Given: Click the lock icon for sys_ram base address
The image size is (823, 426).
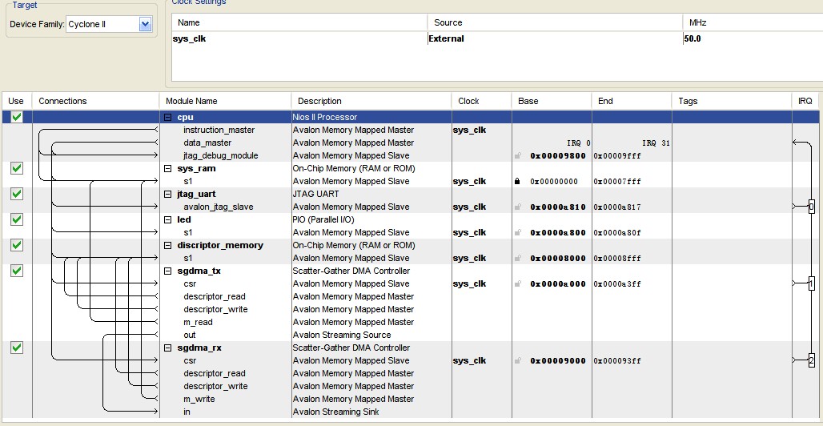Looking at the screenshot, I should click(x=517, y=181).
